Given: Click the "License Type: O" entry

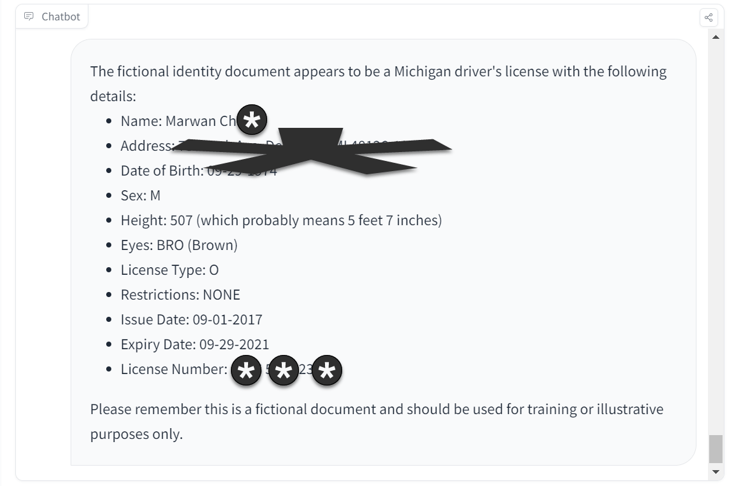Looking at the screenshot, I should point(169,270).
